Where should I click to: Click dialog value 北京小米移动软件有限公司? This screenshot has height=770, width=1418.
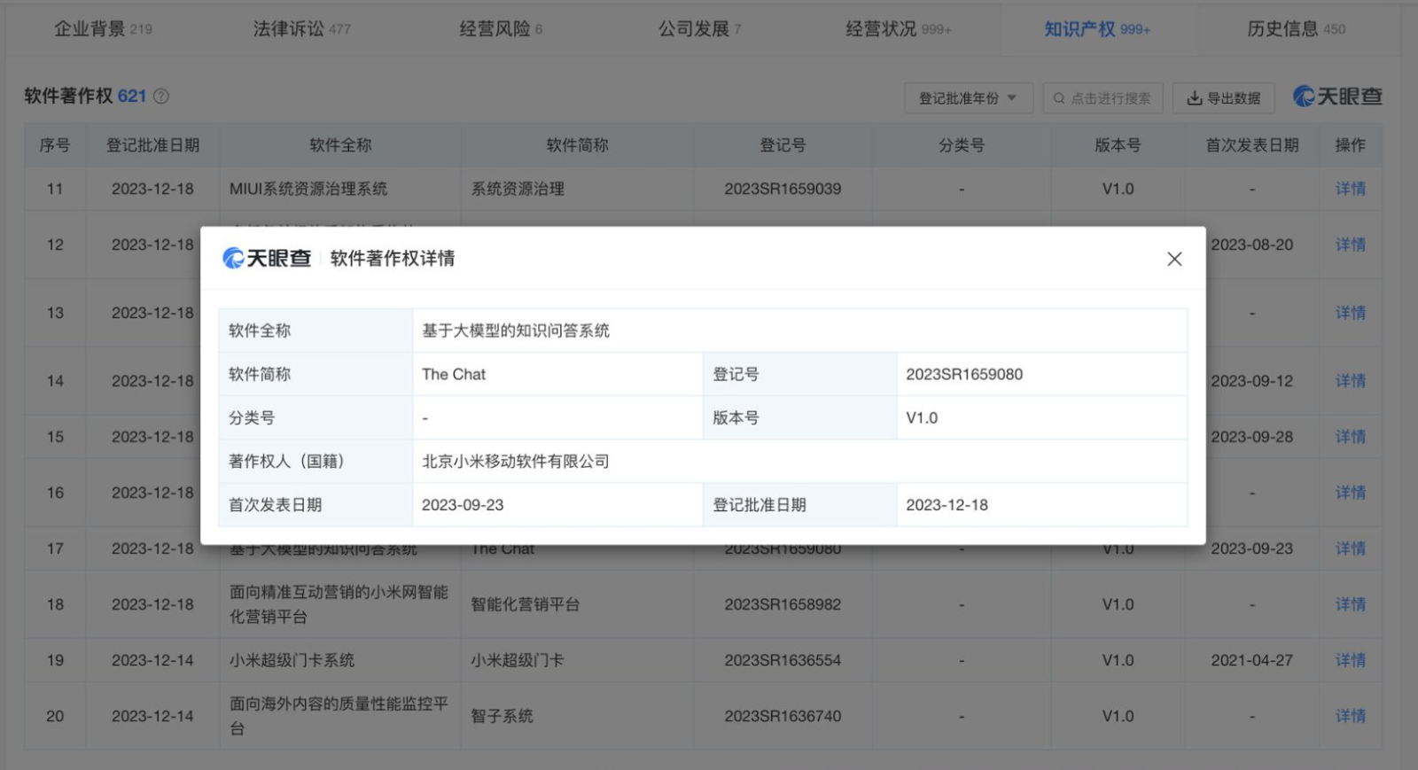(516, 461)
